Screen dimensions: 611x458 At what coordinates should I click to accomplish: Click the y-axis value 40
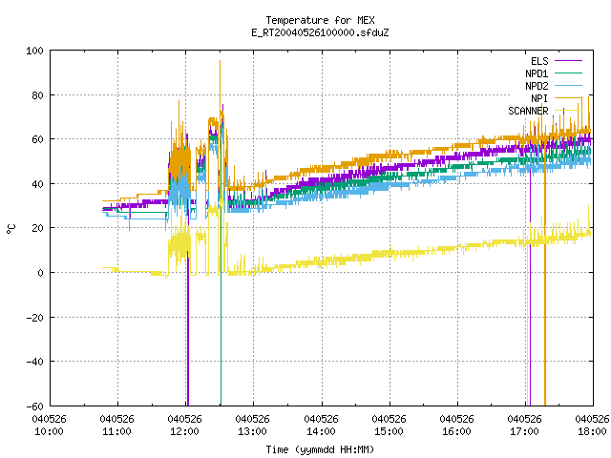point(37,184)
